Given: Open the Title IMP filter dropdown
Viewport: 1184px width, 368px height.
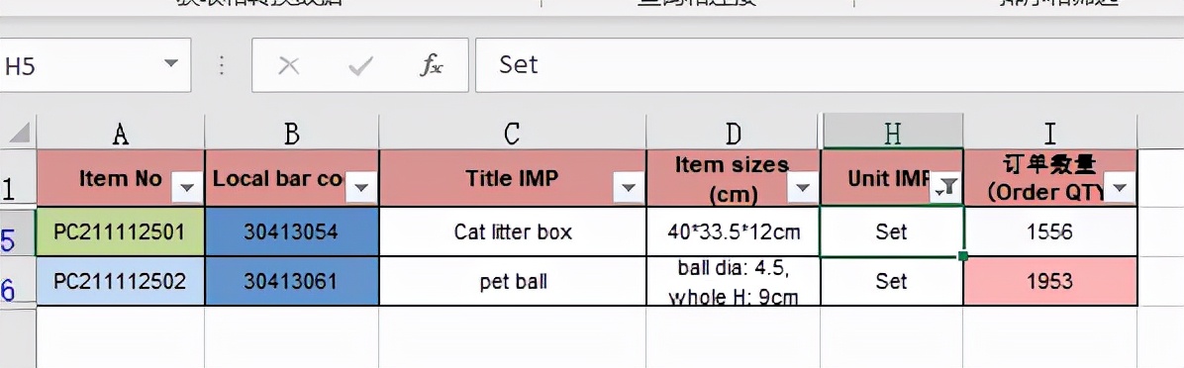Looking at the screenshot, I should [x=629, y=188].
